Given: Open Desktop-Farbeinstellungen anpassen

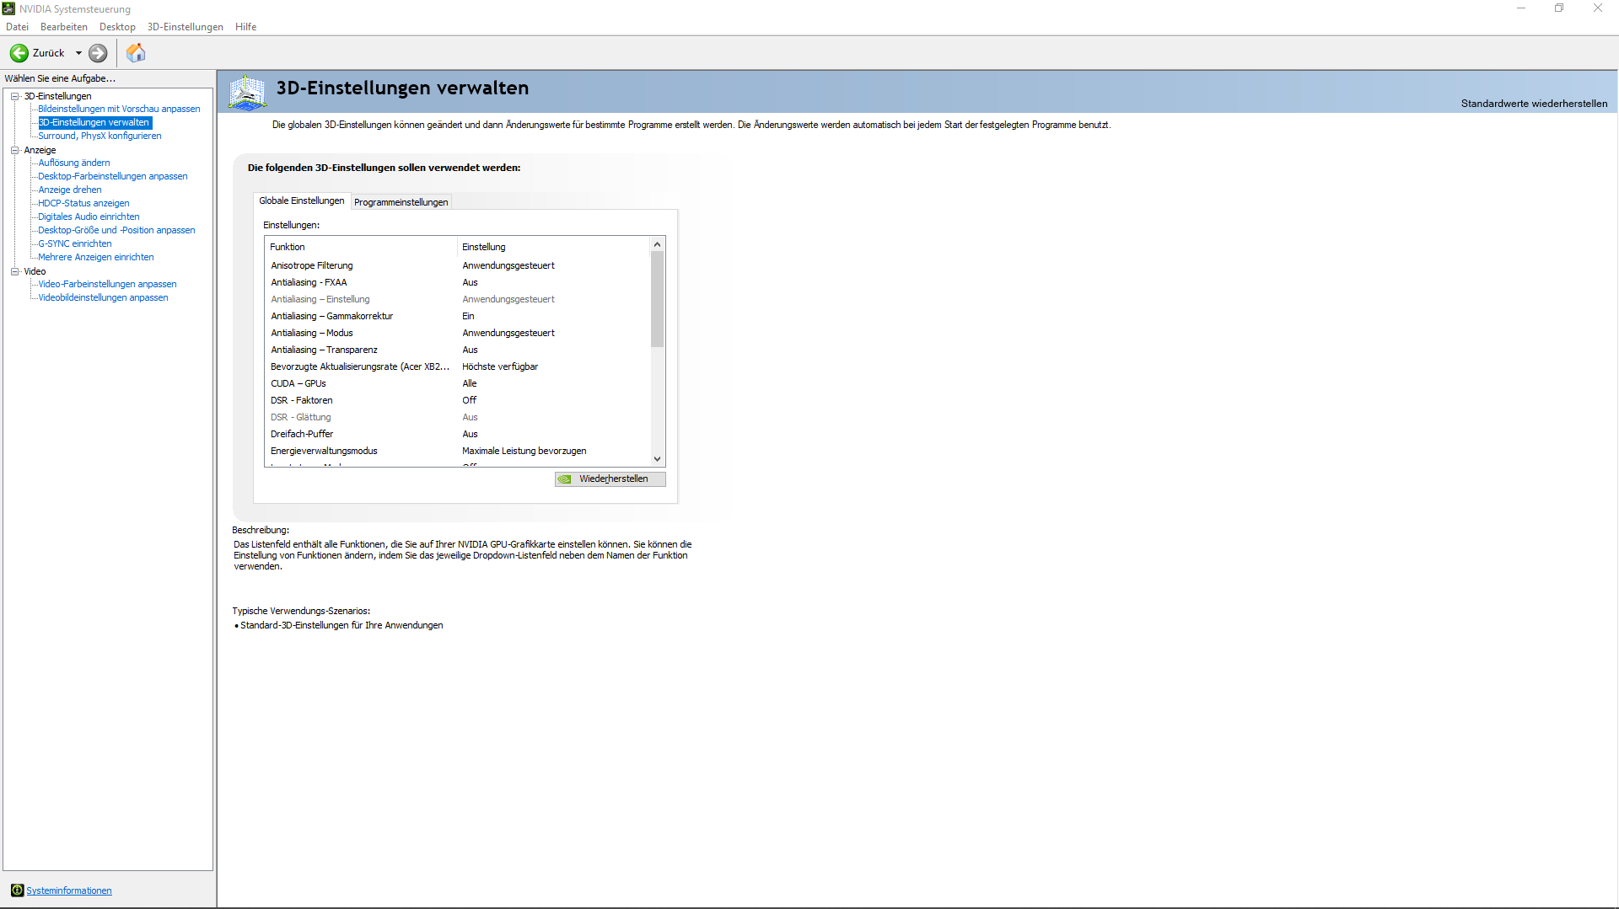Looking at the screenshot, I should point(113,176).
